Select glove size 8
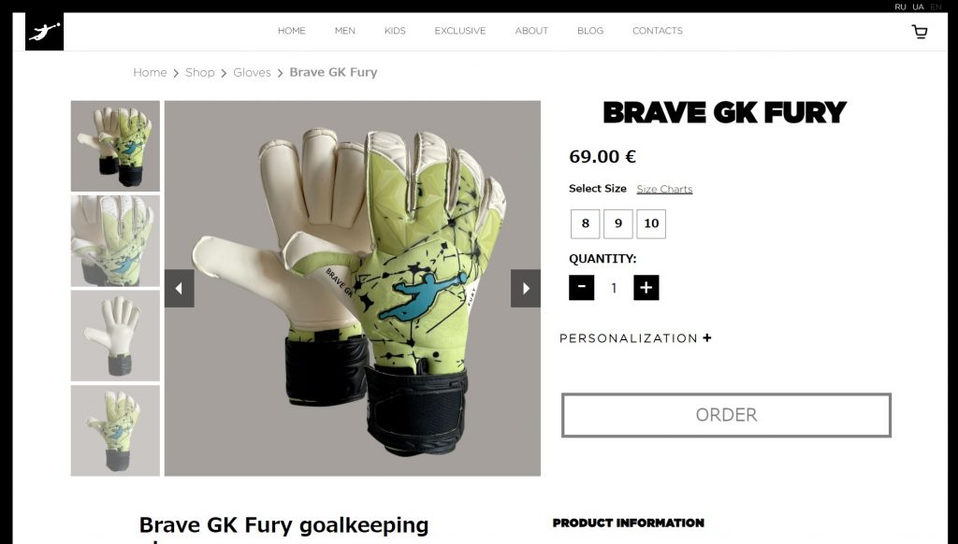This screenshot has height=544, width=958. click(x=586, y=223)
